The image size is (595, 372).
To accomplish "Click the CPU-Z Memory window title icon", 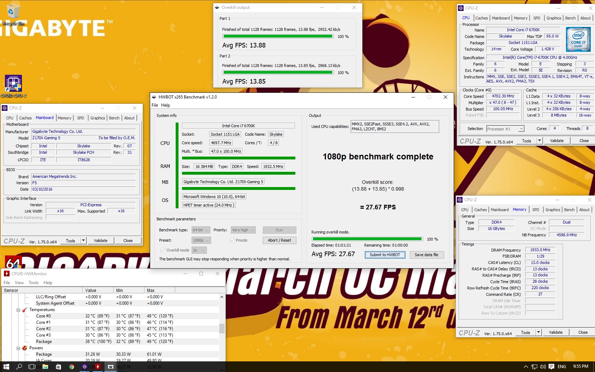I will tap(460, 200).
